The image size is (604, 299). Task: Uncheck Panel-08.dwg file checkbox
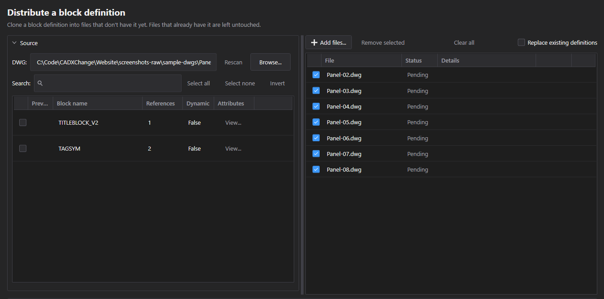click(x=316, y=169)
